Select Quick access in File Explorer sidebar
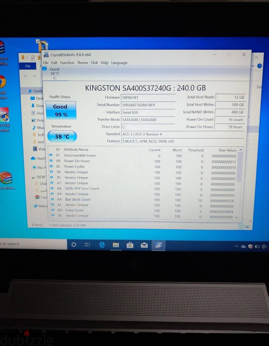This screenshot has height=346, width=269. 35,91
